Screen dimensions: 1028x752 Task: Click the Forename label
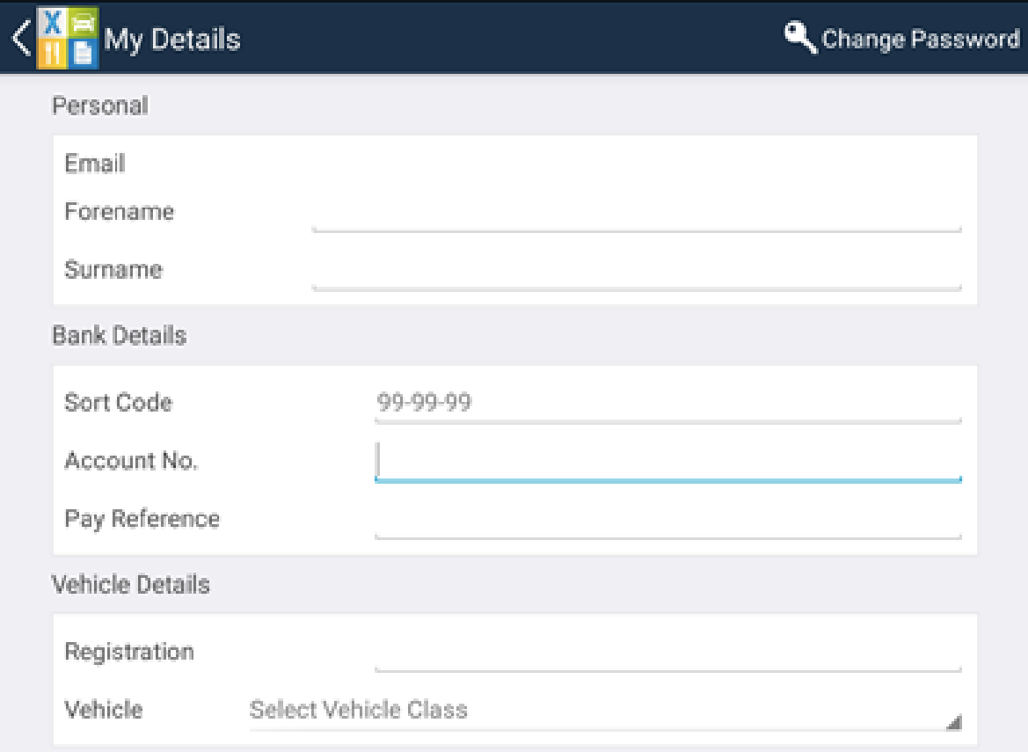119,212
